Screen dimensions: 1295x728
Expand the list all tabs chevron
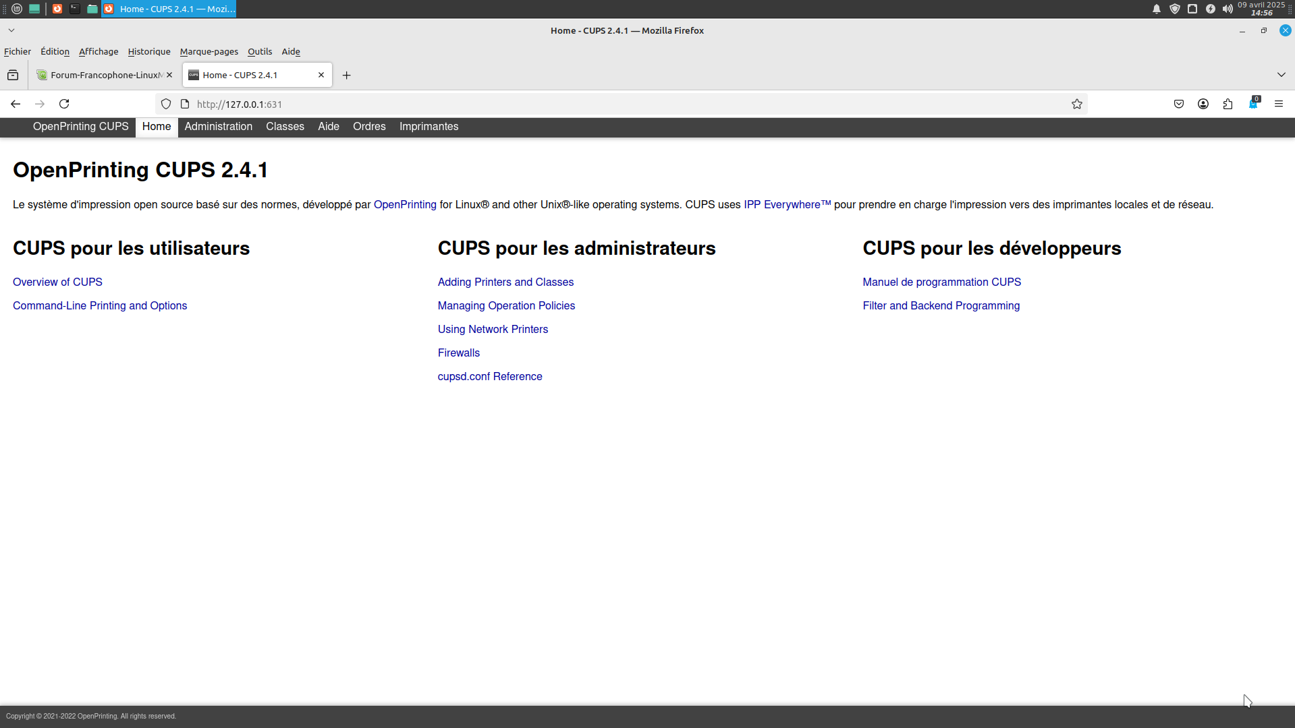1282,75
